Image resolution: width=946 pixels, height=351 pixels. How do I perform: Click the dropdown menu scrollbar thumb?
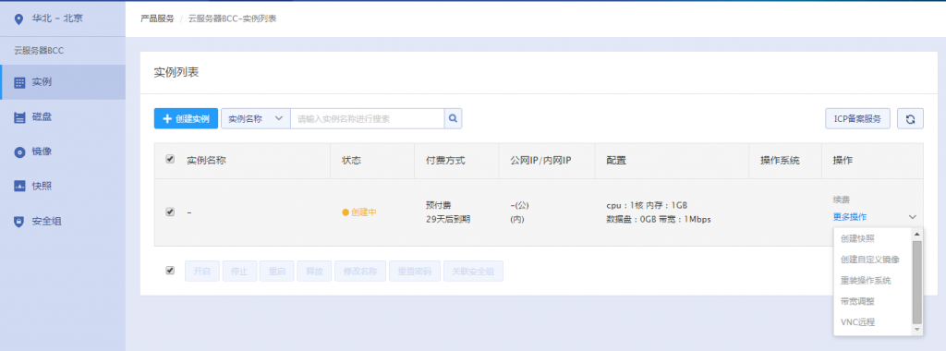tap(917, 282)
